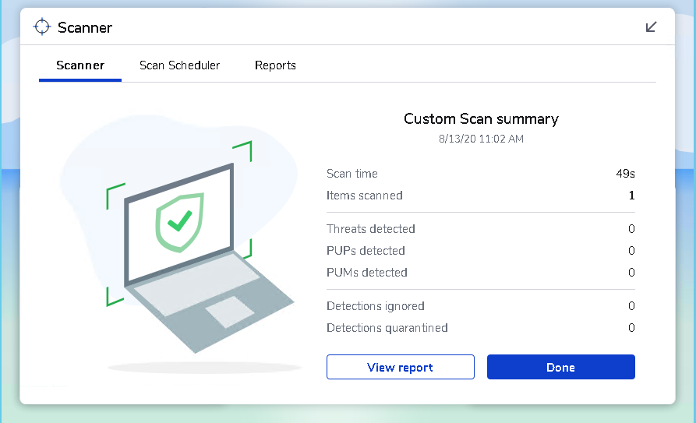Click the Scan time label
This screenshot has height=423, width=696.
(352, 174)
